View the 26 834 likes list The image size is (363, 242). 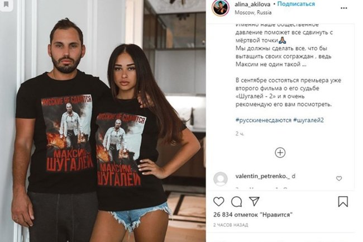[x=252, y=215]
